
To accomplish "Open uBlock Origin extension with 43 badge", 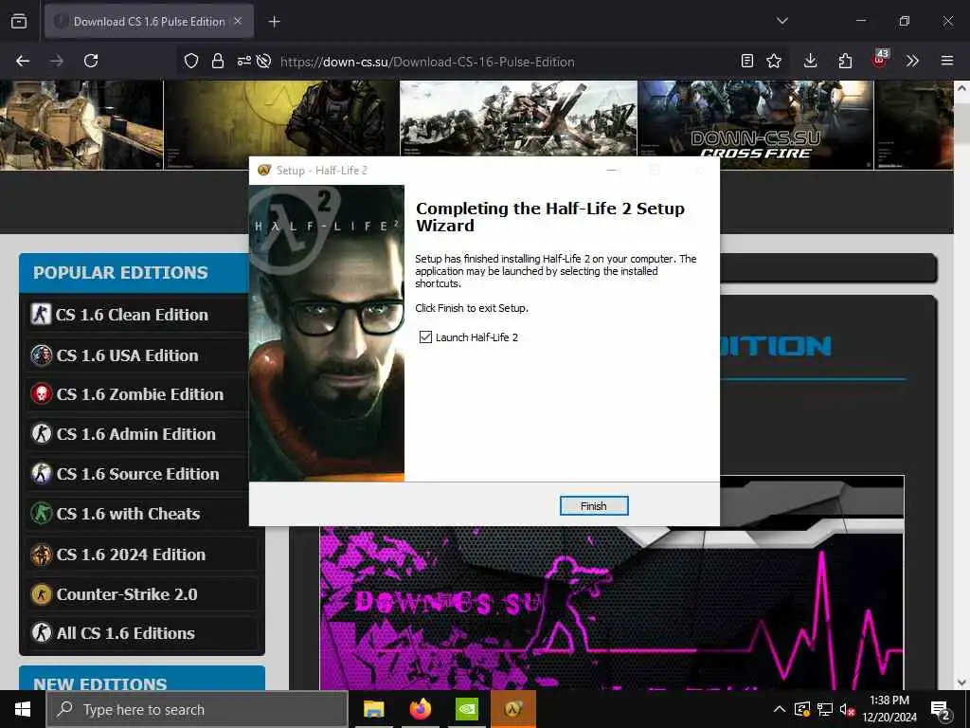I will tap(880, 60).
